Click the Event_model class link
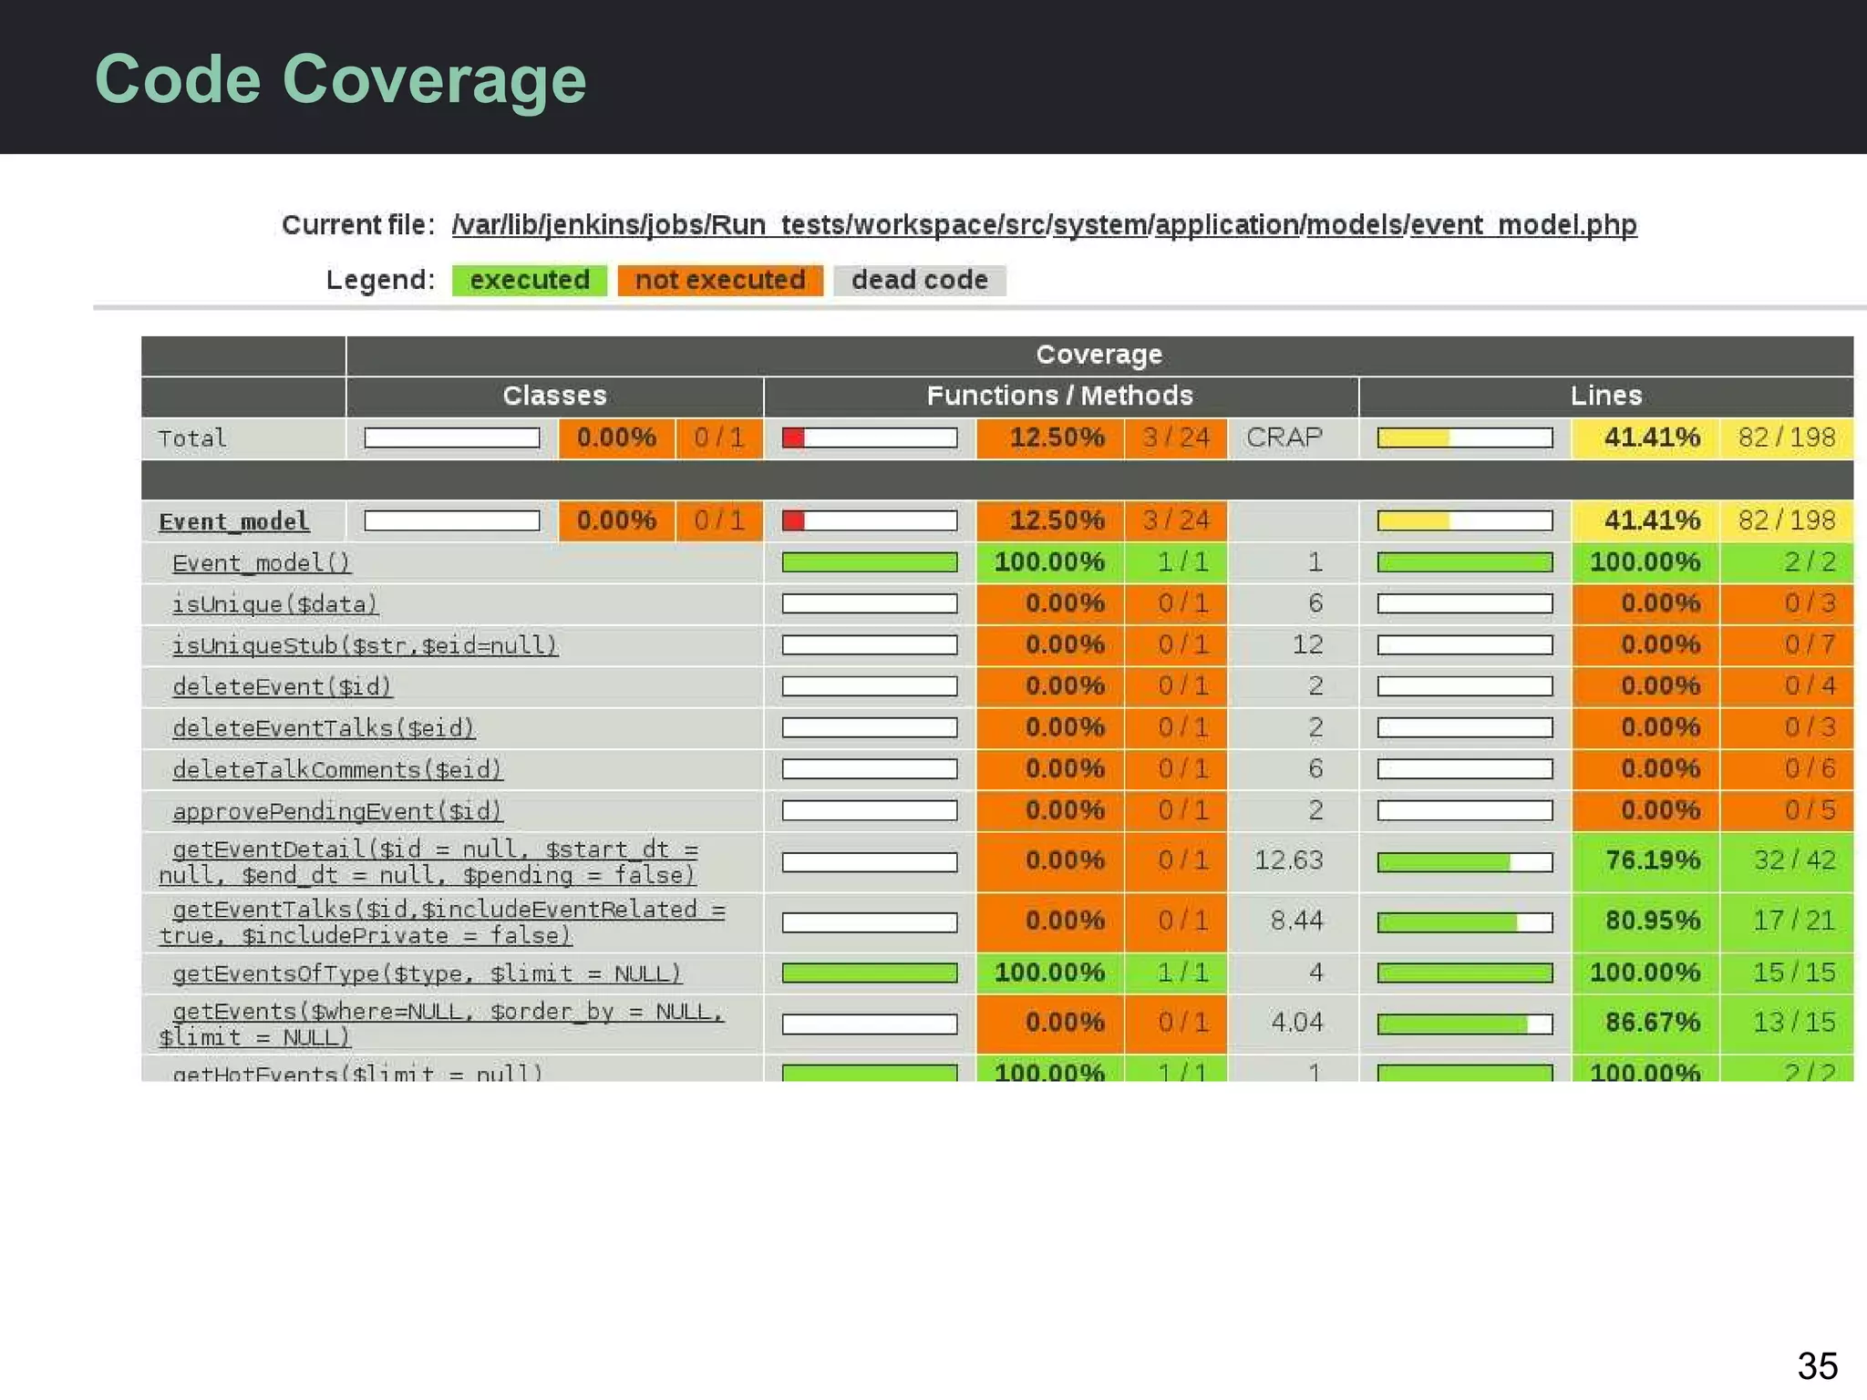Screen dimensions: 1867x1400 coord(234,521)
